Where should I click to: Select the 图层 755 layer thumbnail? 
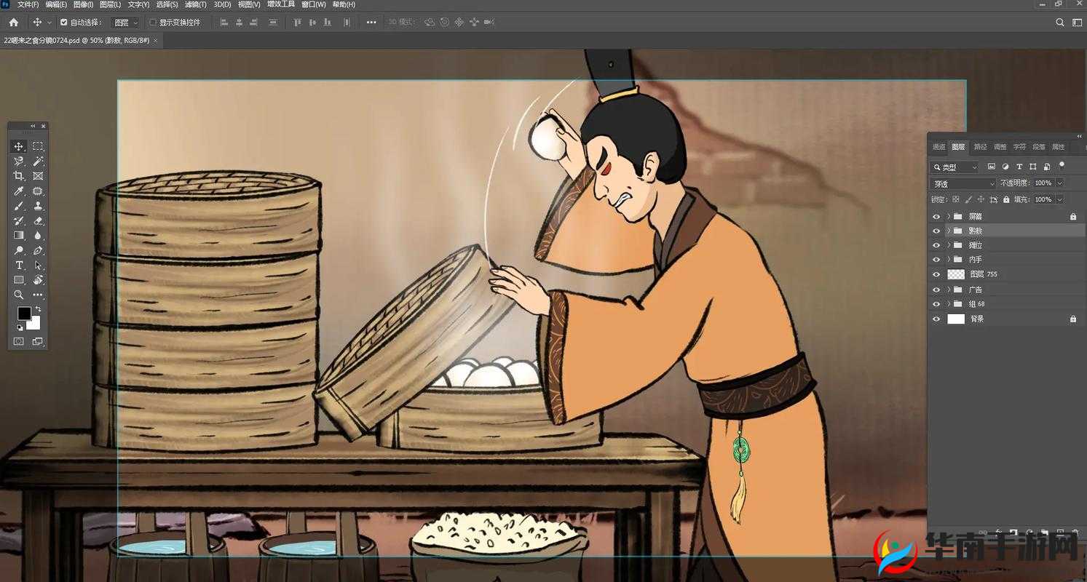tap(955, 274)
